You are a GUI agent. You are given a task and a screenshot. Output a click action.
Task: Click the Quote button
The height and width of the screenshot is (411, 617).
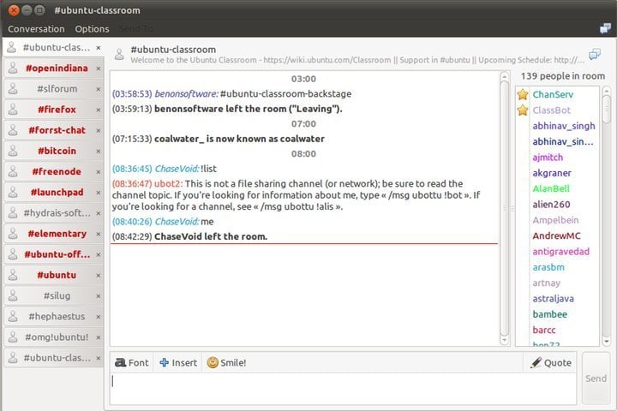click(551, 363)
